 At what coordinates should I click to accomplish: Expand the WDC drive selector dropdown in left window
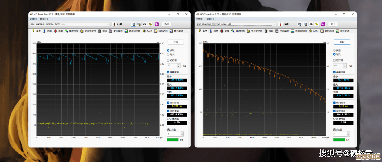(108, 24)
